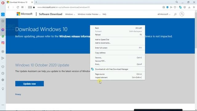Open My Flow arrow in sidebar
The height and width of the screenshot is (111, 197).
[3, 58]
